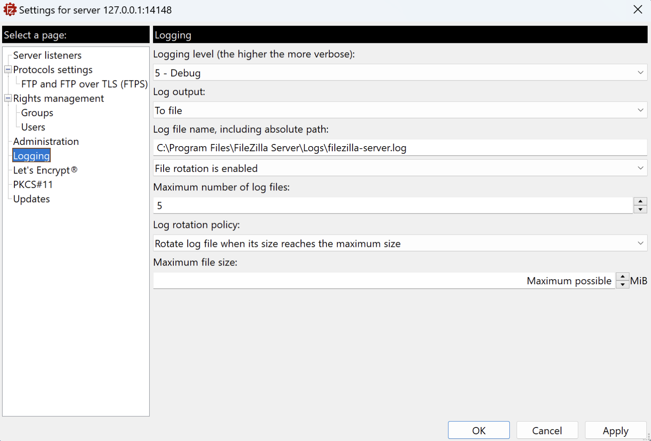
Task: Click the Apply button
Action: click(x=615, y=430)
